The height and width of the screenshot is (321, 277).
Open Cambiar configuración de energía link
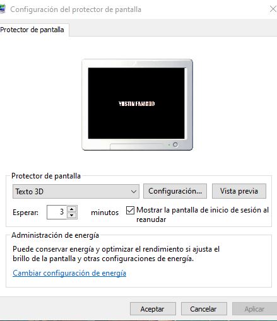(x=69, y=273)
